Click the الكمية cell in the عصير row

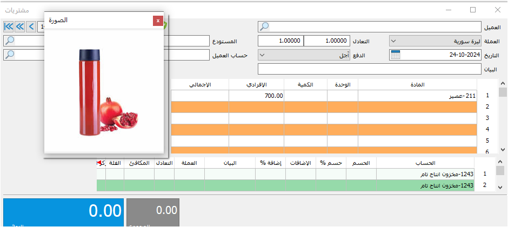tap(305, 96)
